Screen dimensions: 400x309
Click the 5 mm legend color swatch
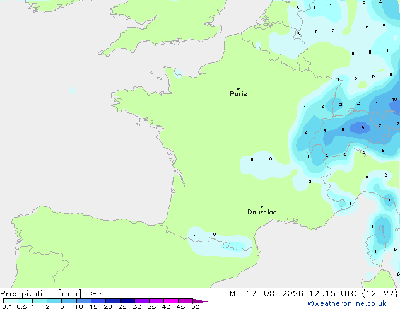69,301
